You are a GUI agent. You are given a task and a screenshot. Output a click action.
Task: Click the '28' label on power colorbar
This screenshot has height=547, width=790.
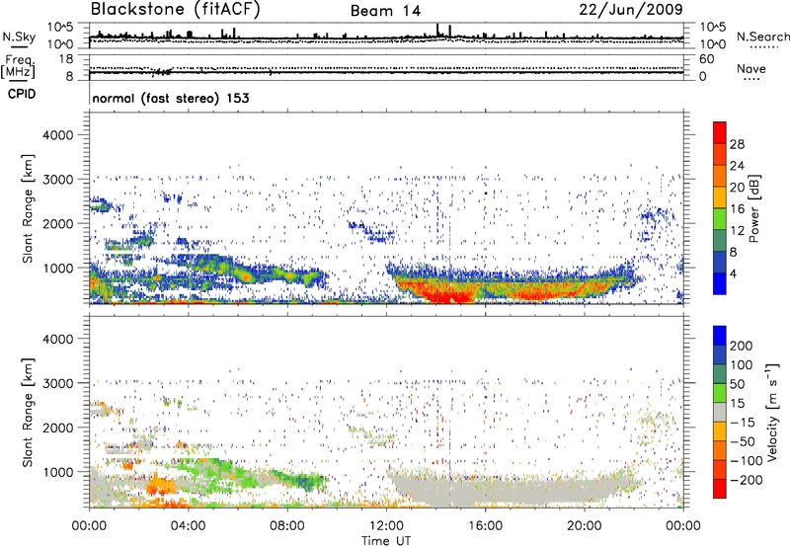click(x=737, y=144)
